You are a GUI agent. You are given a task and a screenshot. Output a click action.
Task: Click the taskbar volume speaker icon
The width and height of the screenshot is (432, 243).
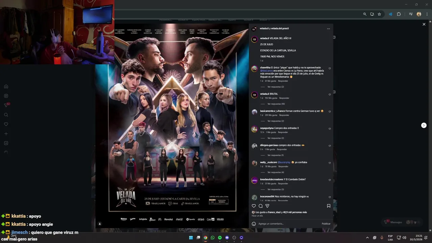(x=404, y=238)
